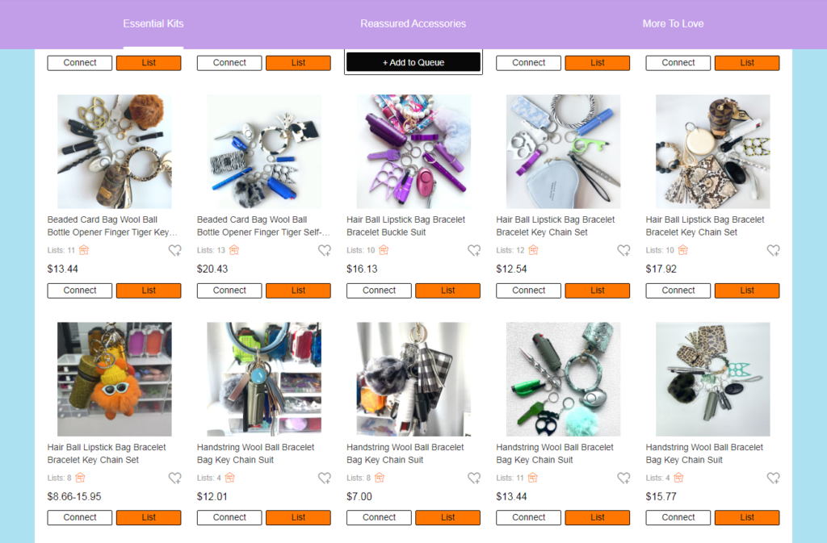Go to the More To Love tab
The width and height of the screenshot is (827, 543).
(673, 23)
